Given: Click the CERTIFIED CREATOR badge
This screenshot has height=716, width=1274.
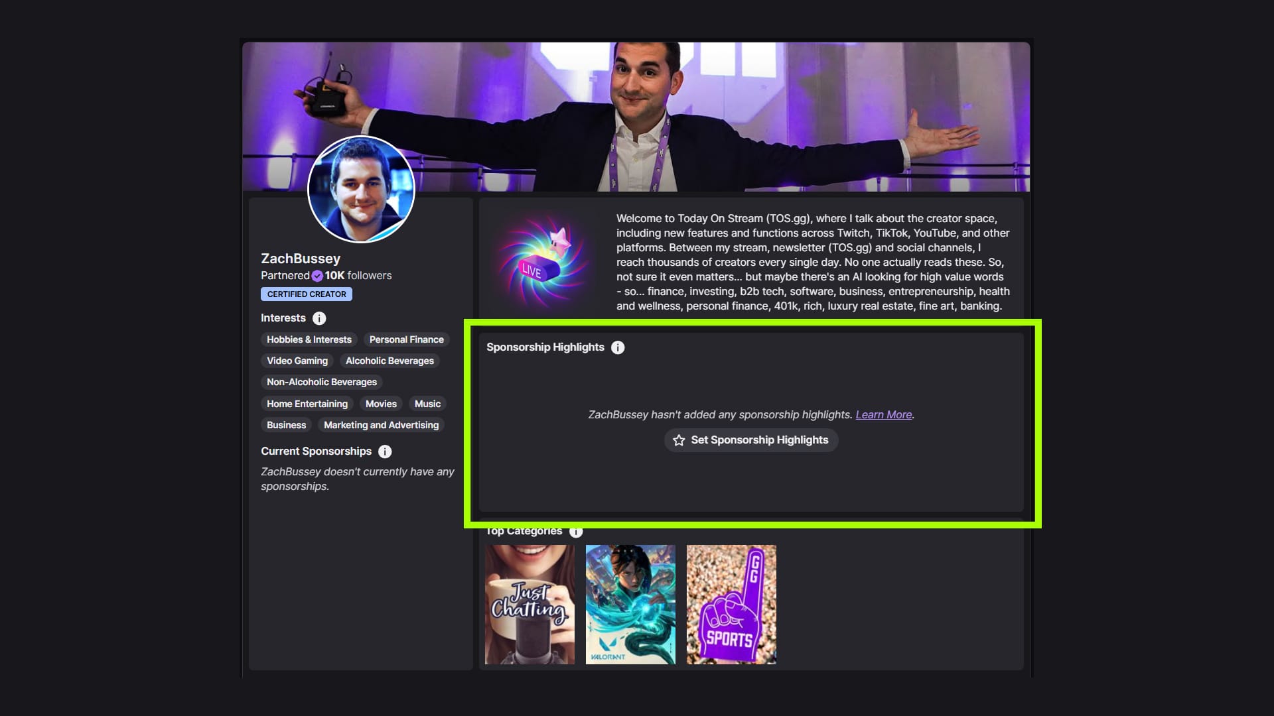Looking at the screenshot, I should (x=307, y=294).
